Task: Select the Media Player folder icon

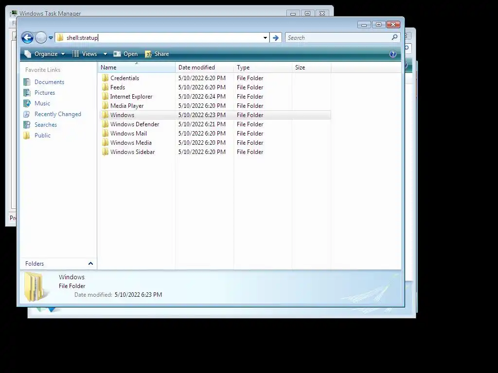Action: click(105, 105)
